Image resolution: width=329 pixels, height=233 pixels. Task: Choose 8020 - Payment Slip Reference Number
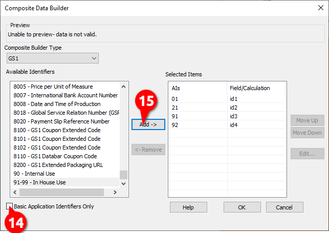(x=61, y=121)
